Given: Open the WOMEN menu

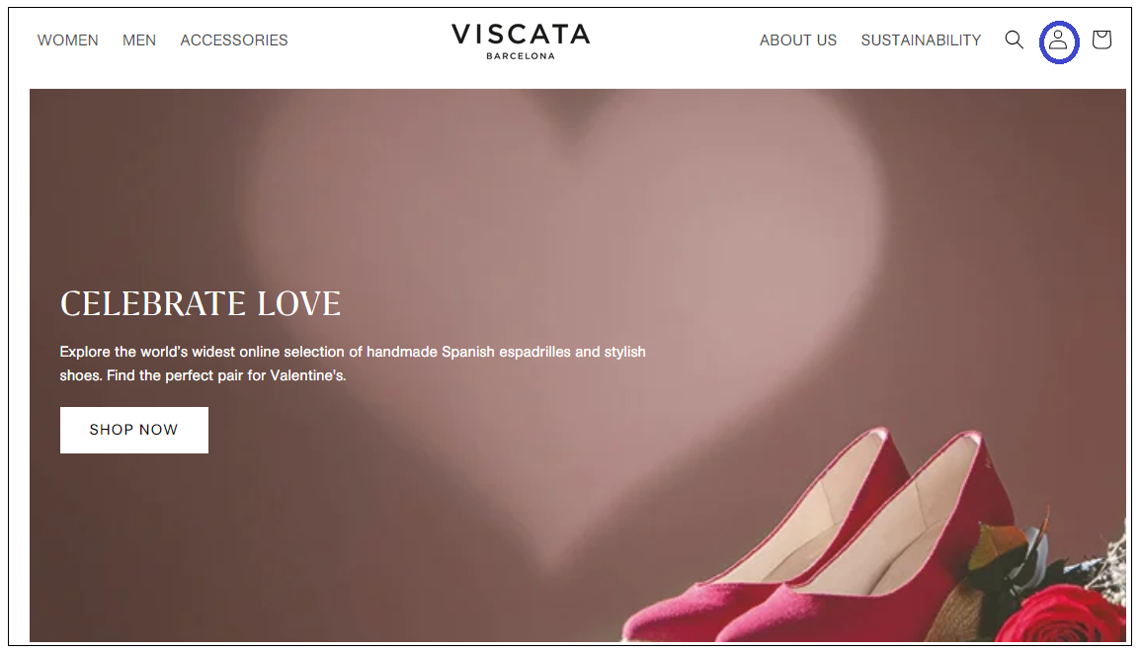Looking at the screenshot, I should click(x=68, y=41).
